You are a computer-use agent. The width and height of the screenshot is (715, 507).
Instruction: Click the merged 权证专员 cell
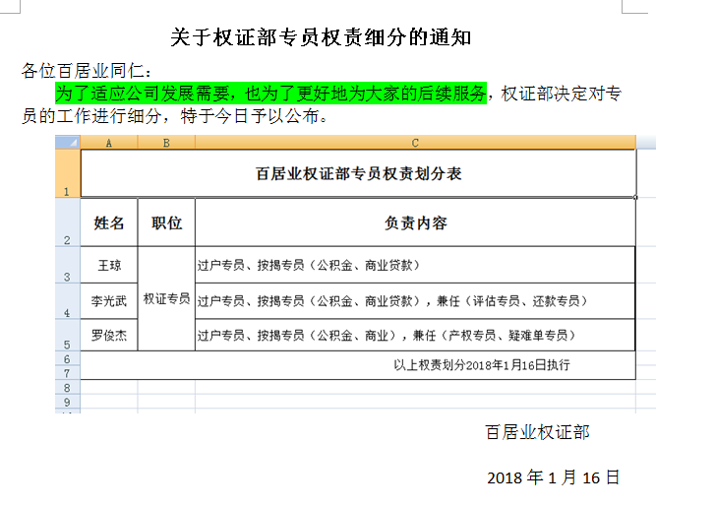coord(166,299)
